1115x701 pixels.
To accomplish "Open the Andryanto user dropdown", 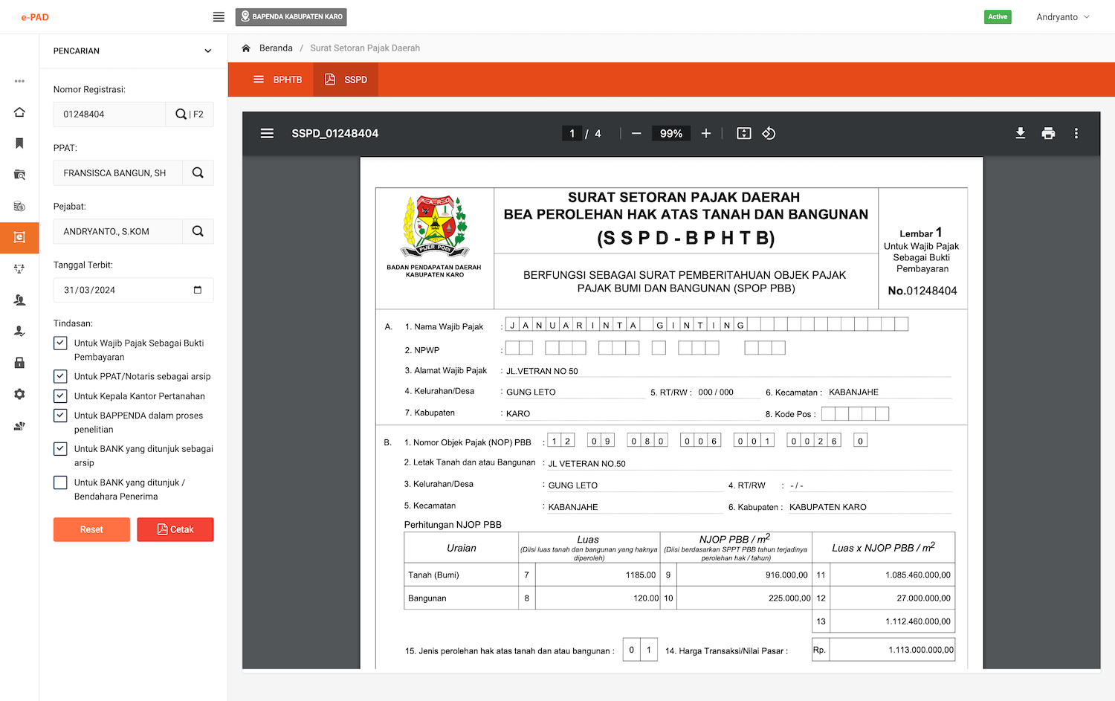I will 1062,17.
